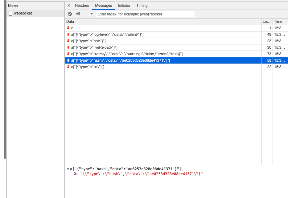Click the red arrow beside ok message
Image resolution: width=288 pixels, height=198 pixels.
[x=68, y=67]
